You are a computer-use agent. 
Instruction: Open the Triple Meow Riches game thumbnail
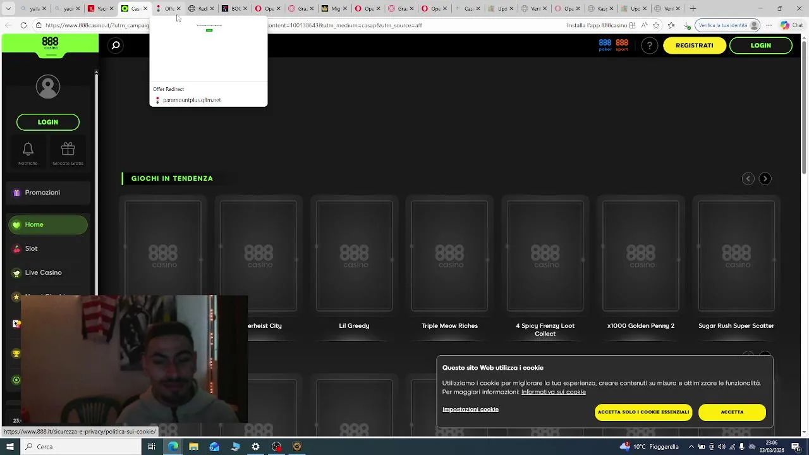tap(449, 256)
